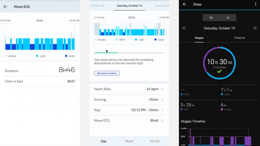
Task: Go to previous day in Sleep screen
Action: (184, 28)
